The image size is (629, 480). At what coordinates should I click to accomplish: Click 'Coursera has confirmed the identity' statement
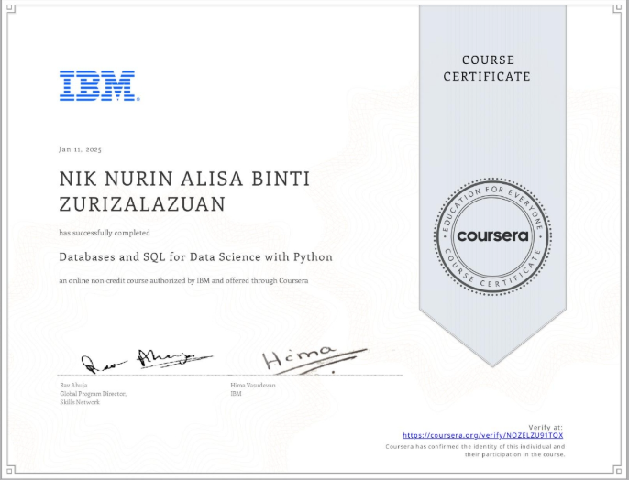[475, 446]
